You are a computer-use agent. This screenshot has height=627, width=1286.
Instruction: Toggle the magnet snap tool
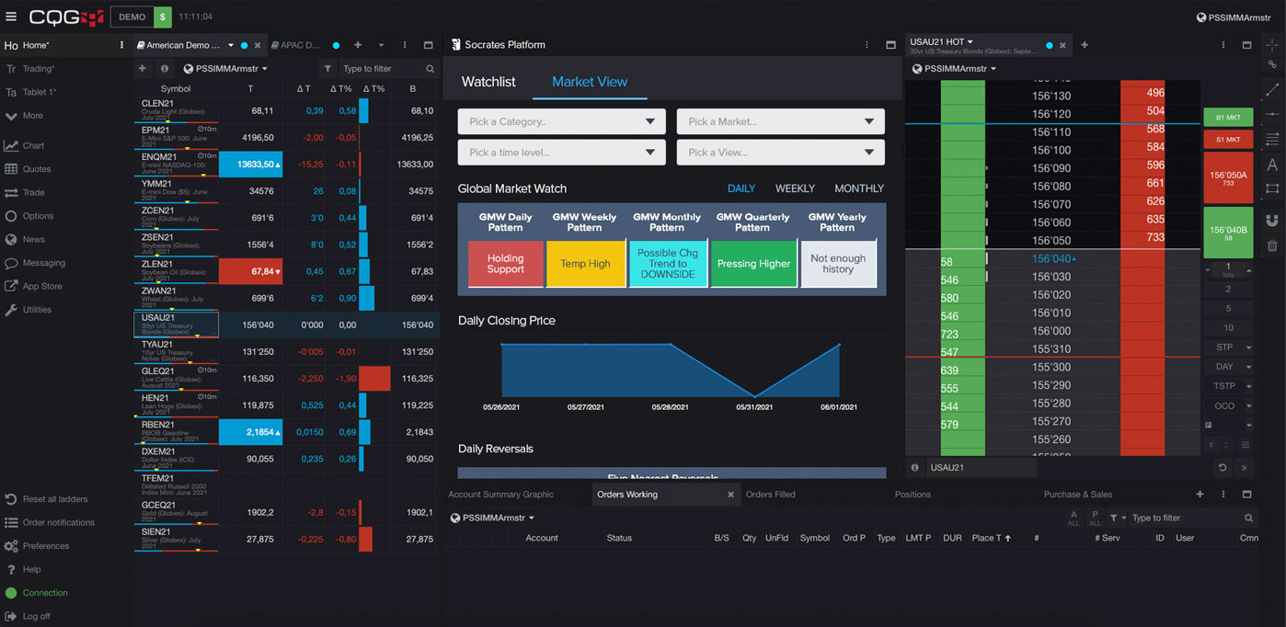(x=1272, y=221)
